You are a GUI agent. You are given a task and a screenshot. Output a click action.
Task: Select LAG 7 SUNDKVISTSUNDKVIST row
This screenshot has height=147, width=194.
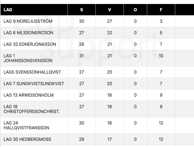[34, 84]
